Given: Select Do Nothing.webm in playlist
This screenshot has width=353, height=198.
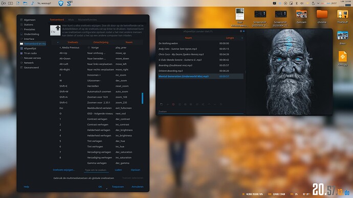Looking at the screenshot, I should 201,43.
